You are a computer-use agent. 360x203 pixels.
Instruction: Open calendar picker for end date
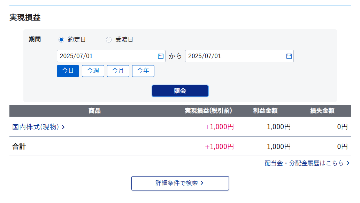point(289,56)
